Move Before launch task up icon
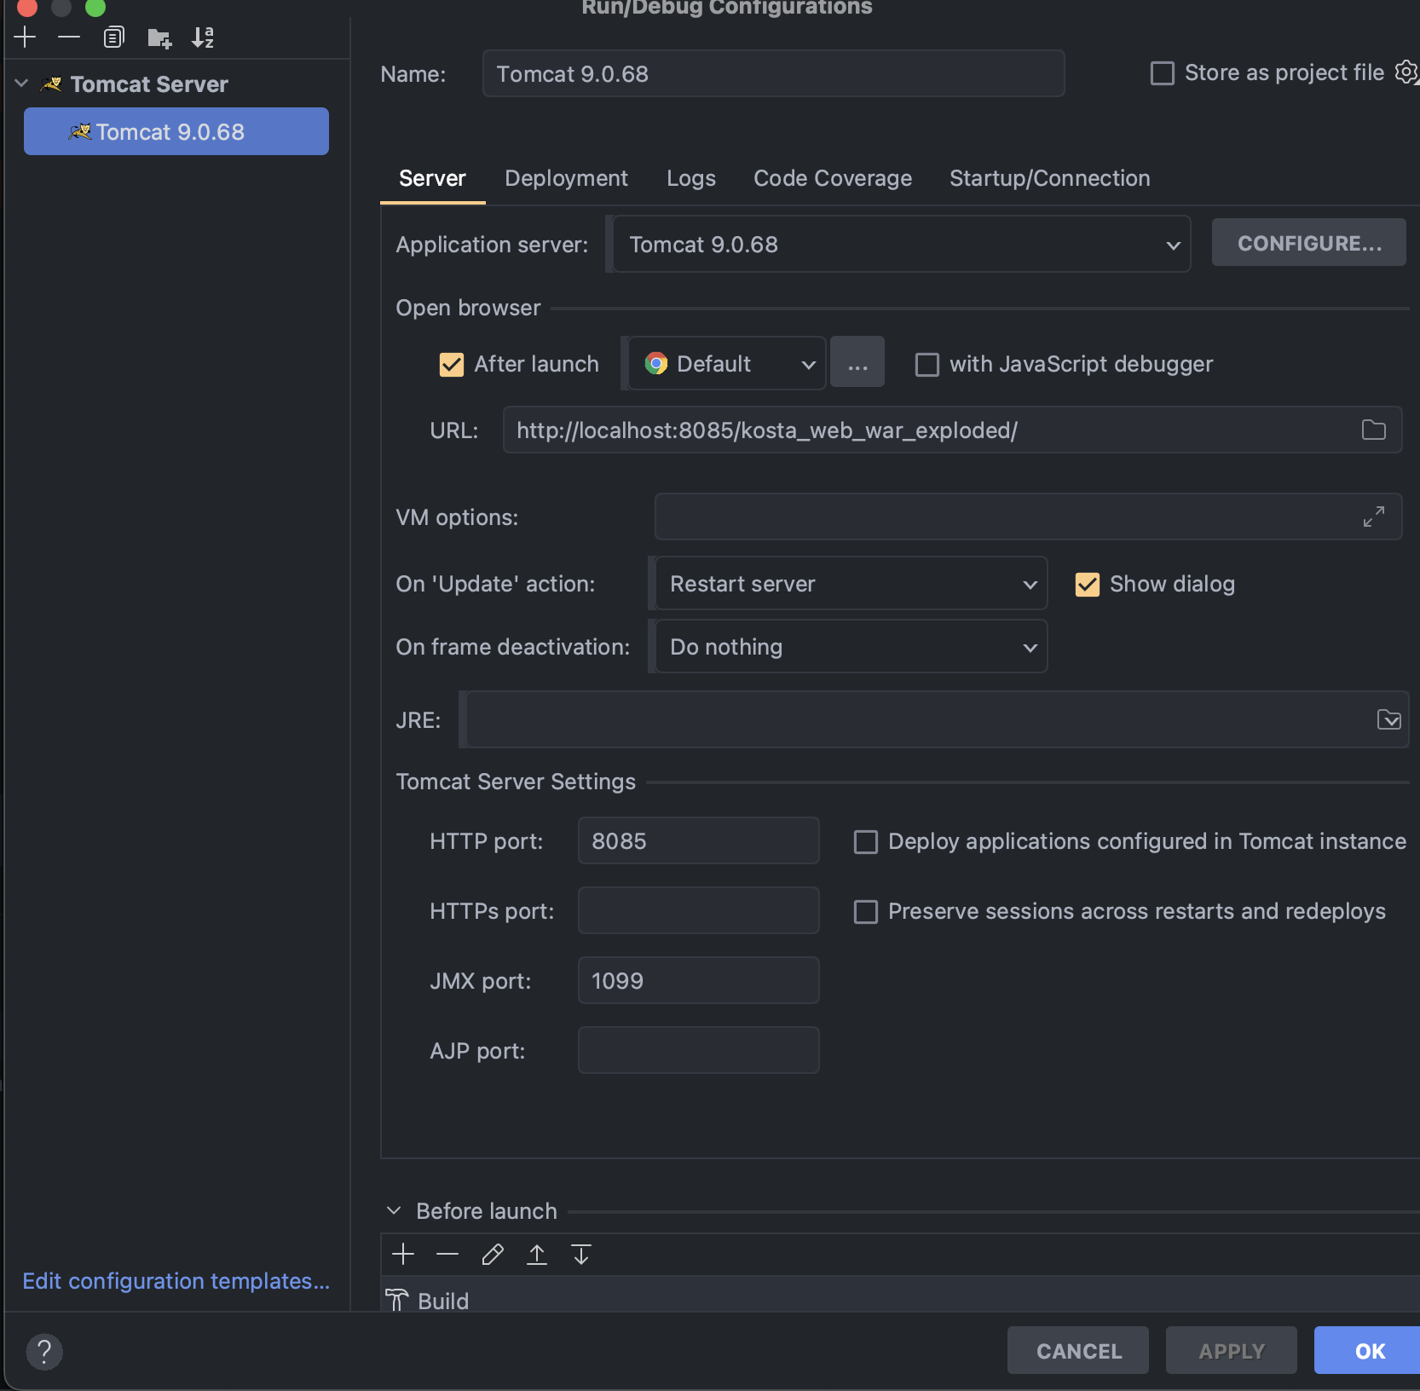The image size is (1420, 1391). pos(537,1254)
